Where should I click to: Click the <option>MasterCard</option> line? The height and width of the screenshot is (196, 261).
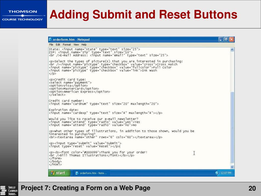click(x=74, y=89)
